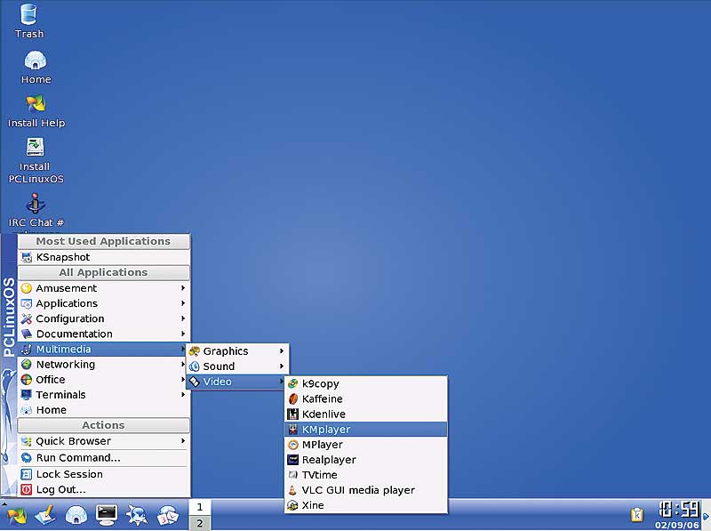Select Lock Session in the Actions section

pos(104,474)
